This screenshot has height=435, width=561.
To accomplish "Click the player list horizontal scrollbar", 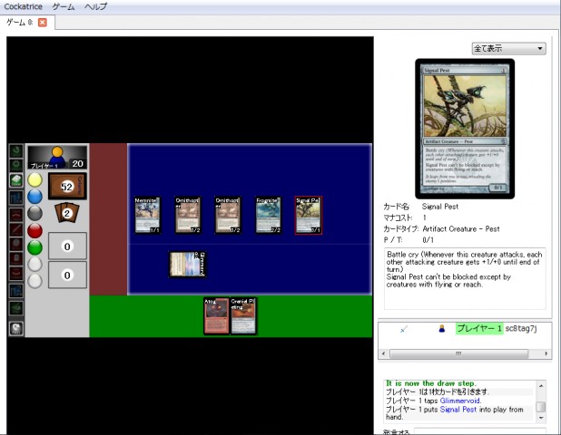I will [x=458, y=353].
